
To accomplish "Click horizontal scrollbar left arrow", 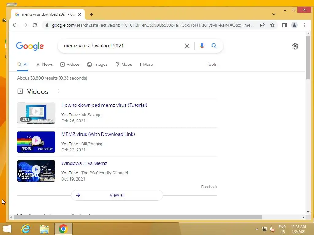I will (x=11, y=218).
